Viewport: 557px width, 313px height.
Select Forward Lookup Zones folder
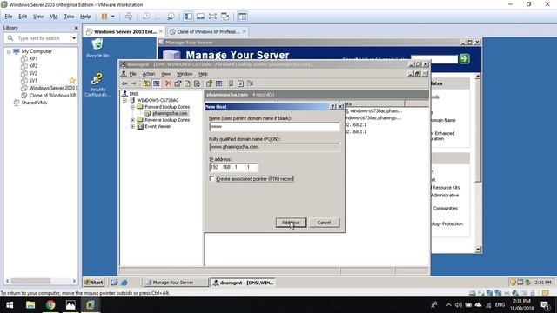pos(167,107)
